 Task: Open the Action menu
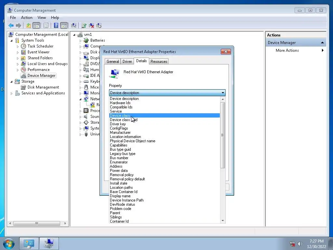click(x=27, y=18)
